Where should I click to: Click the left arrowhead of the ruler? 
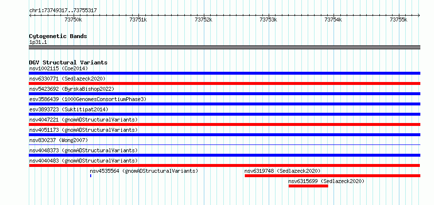[30, 15]
